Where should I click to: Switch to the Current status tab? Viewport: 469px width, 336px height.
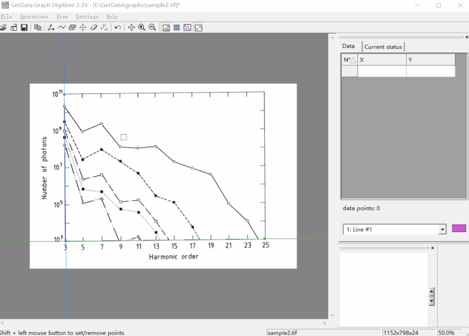point(383,47)
